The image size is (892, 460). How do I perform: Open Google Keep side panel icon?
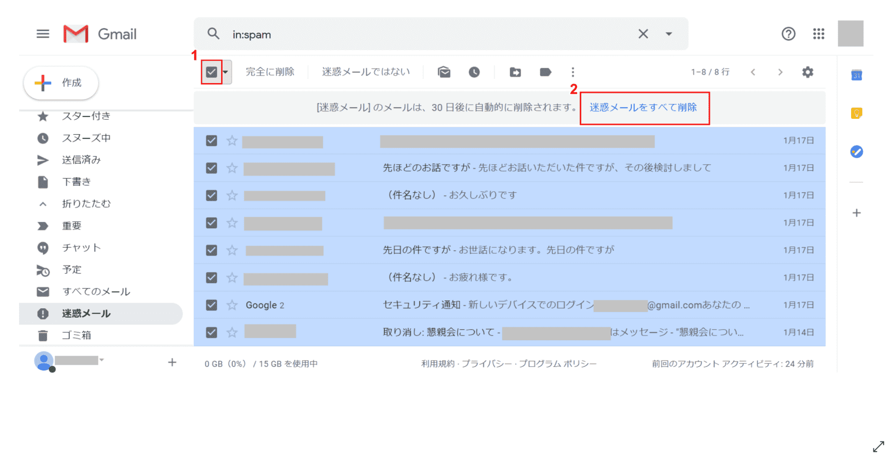point(857,113)
